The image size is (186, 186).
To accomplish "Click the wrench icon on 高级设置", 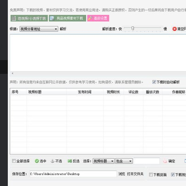I will coord(90,18).
